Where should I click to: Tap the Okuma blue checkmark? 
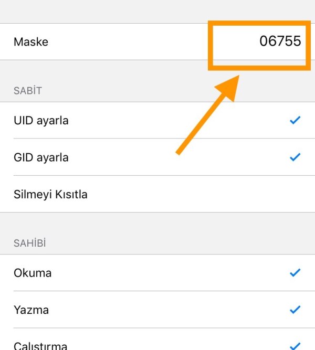coord(295,272)
